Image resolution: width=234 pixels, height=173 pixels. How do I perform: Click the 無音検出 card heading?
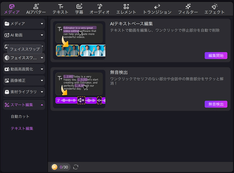pyautogui.click(x=119, y=72)
